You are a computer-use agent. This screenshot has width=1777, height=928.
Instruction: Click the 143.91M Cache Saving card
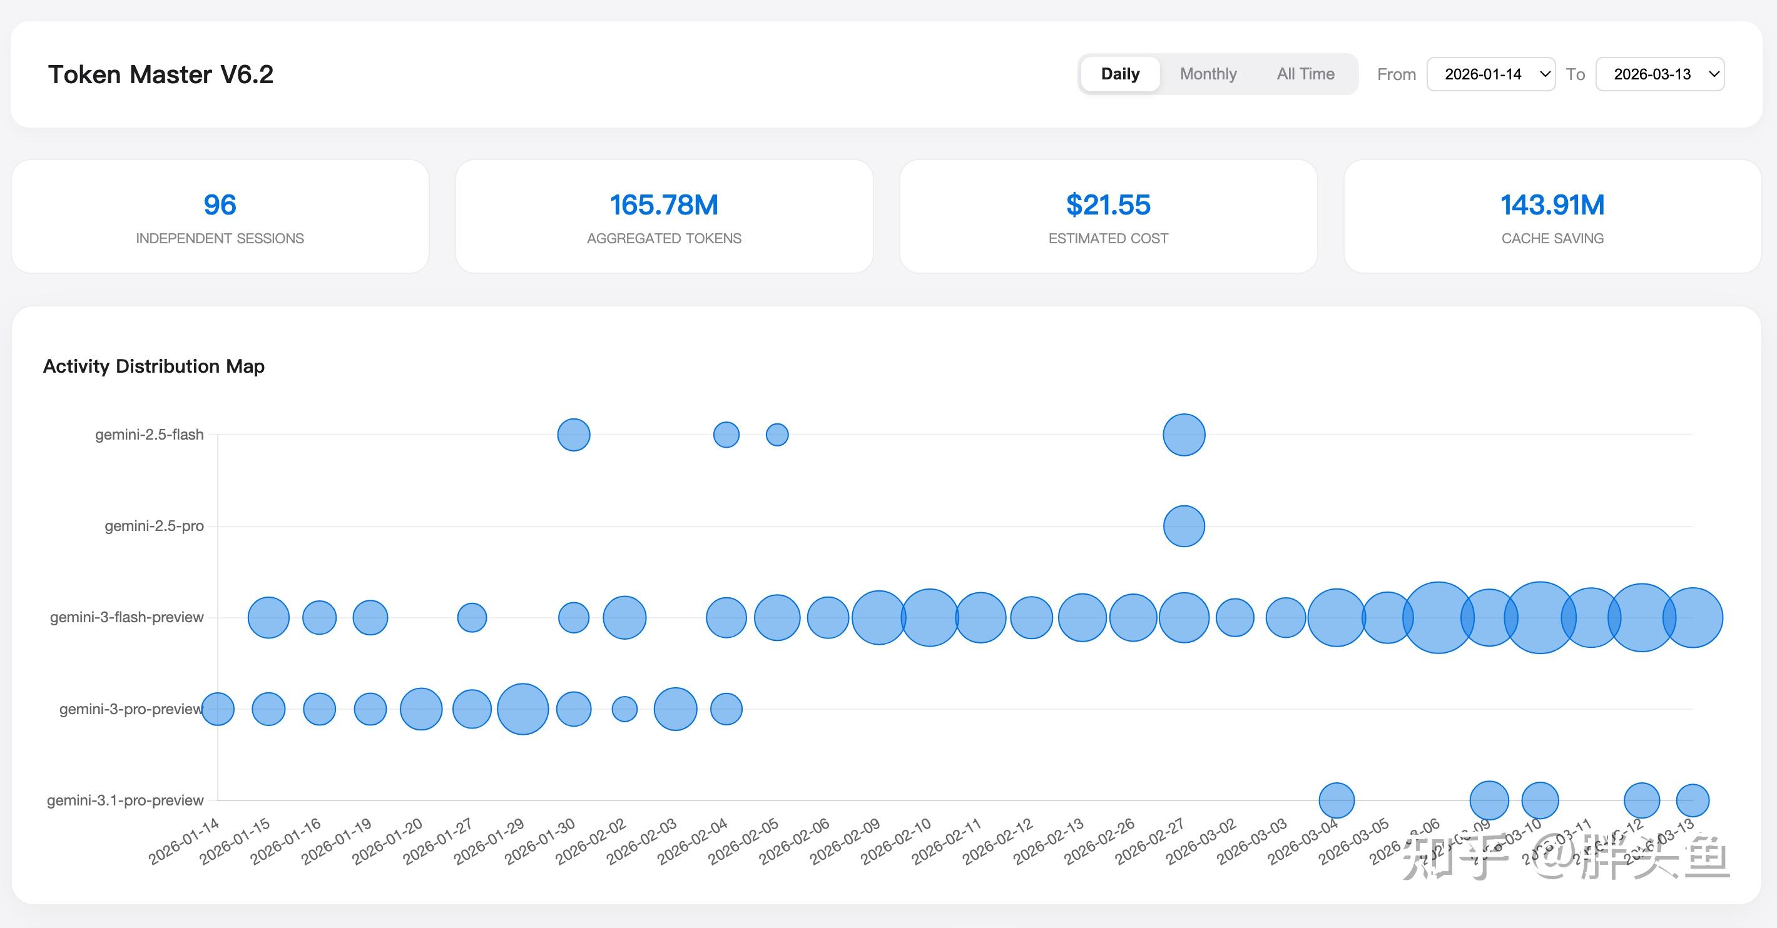coord(1553,216)
